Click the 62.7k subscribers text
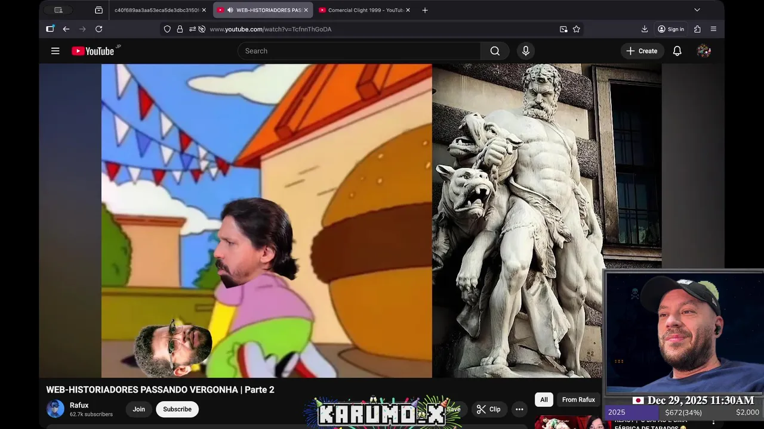 91,414
